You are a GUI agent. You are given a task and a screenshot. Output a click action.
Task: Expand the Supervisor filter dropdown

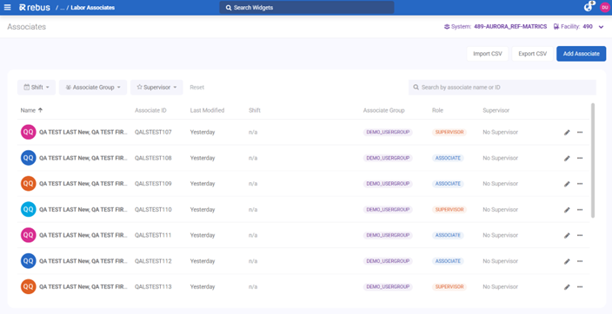156,88
